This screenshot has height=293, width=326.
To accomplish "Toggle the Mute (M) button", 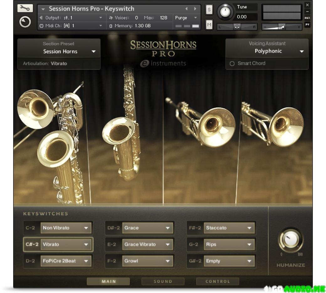I will click(209, 25).
